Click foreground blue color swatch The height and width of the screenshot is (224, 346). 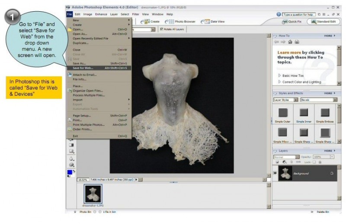[70, 172]
